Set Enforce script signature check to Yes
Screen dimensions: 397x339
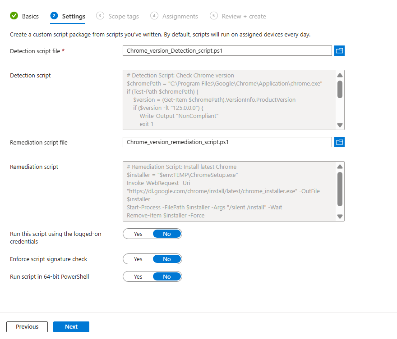tap(138, 259)
